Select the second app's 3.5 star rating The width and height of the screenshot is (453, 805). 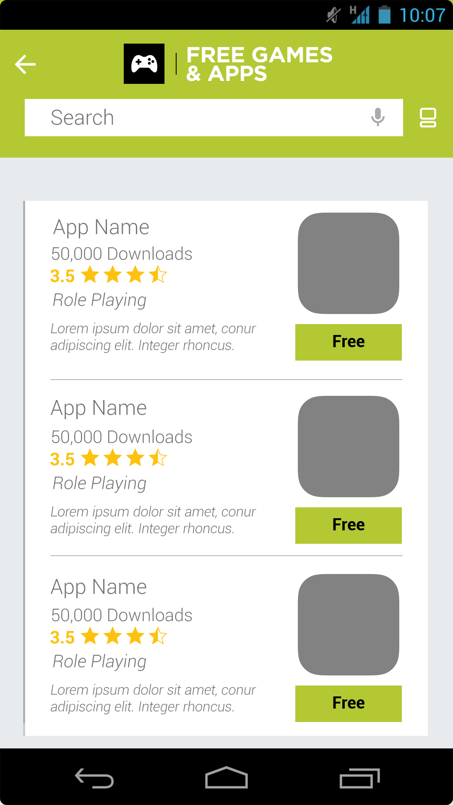click(x=109, y=458)
